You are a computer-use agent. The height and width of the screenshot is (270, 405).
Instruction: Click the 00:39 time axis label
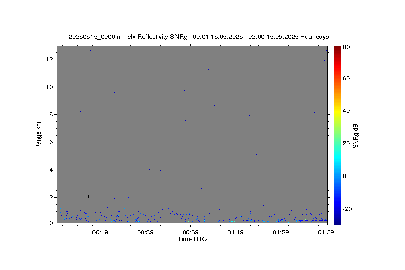[145, 232]
